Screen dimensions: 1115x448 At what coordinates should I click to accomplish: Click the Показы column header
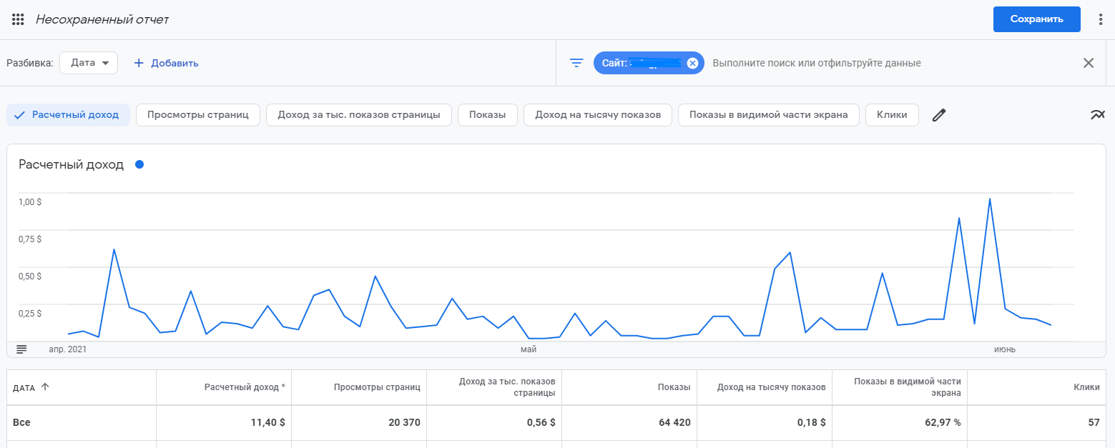[674, 387]
